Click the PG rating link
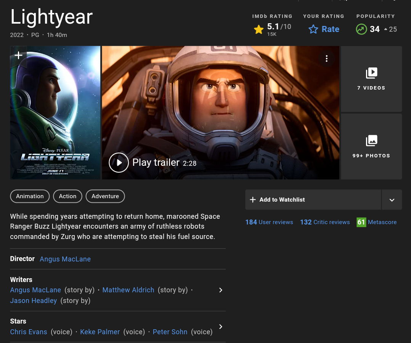The image size is (411, 343). [35, 35]
